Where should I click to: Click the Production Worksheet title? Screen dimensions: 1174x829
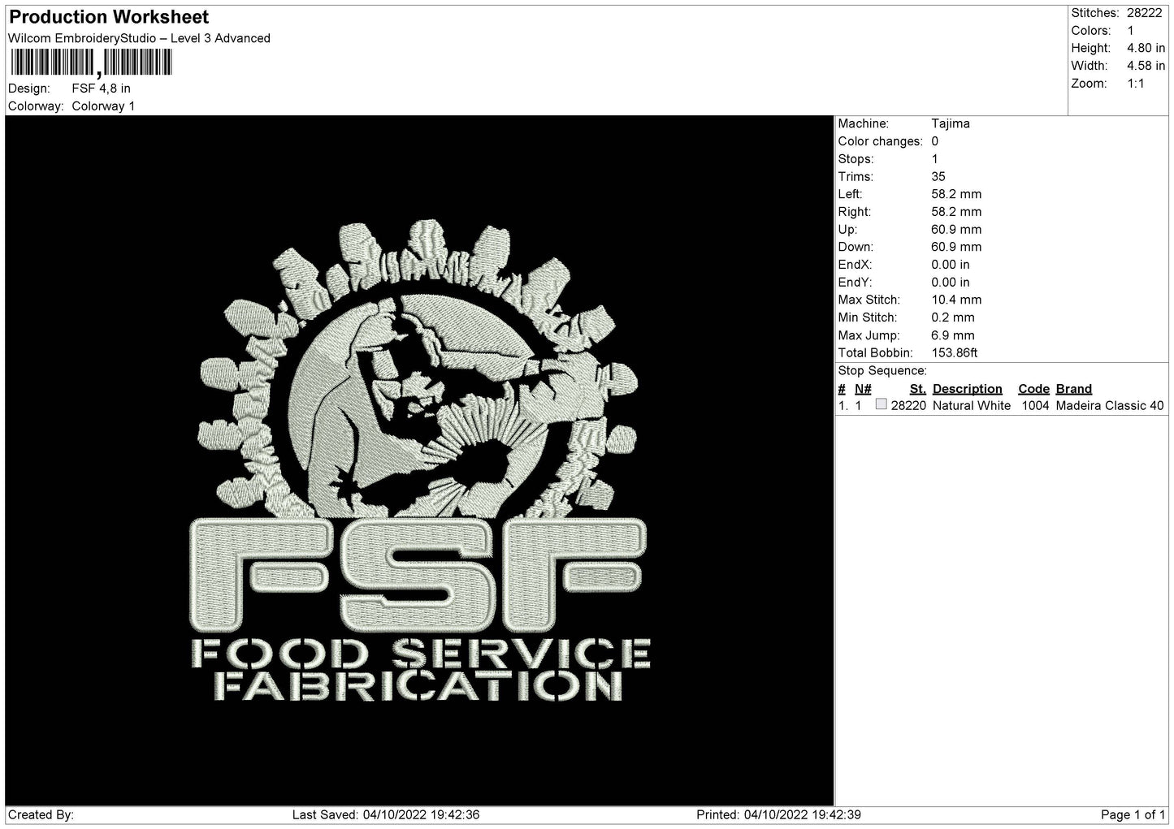coord(108,17)
